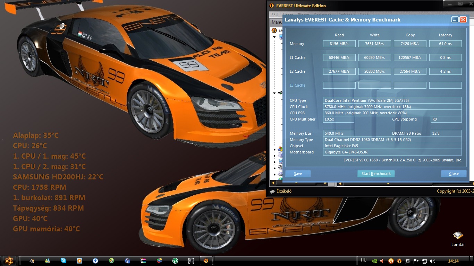This screenshot has height=266, width=474.
Task: Click the Memory Read value 8156 MB/s
Action: pos(339,44)
